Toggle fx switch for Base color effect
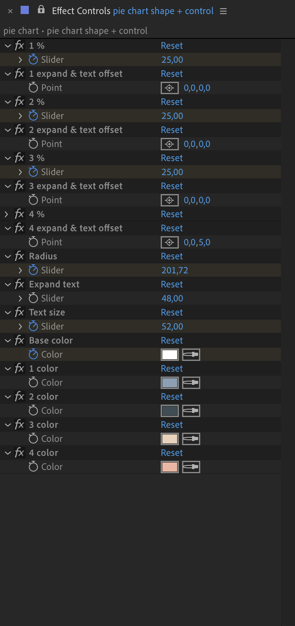 [19, 340]
